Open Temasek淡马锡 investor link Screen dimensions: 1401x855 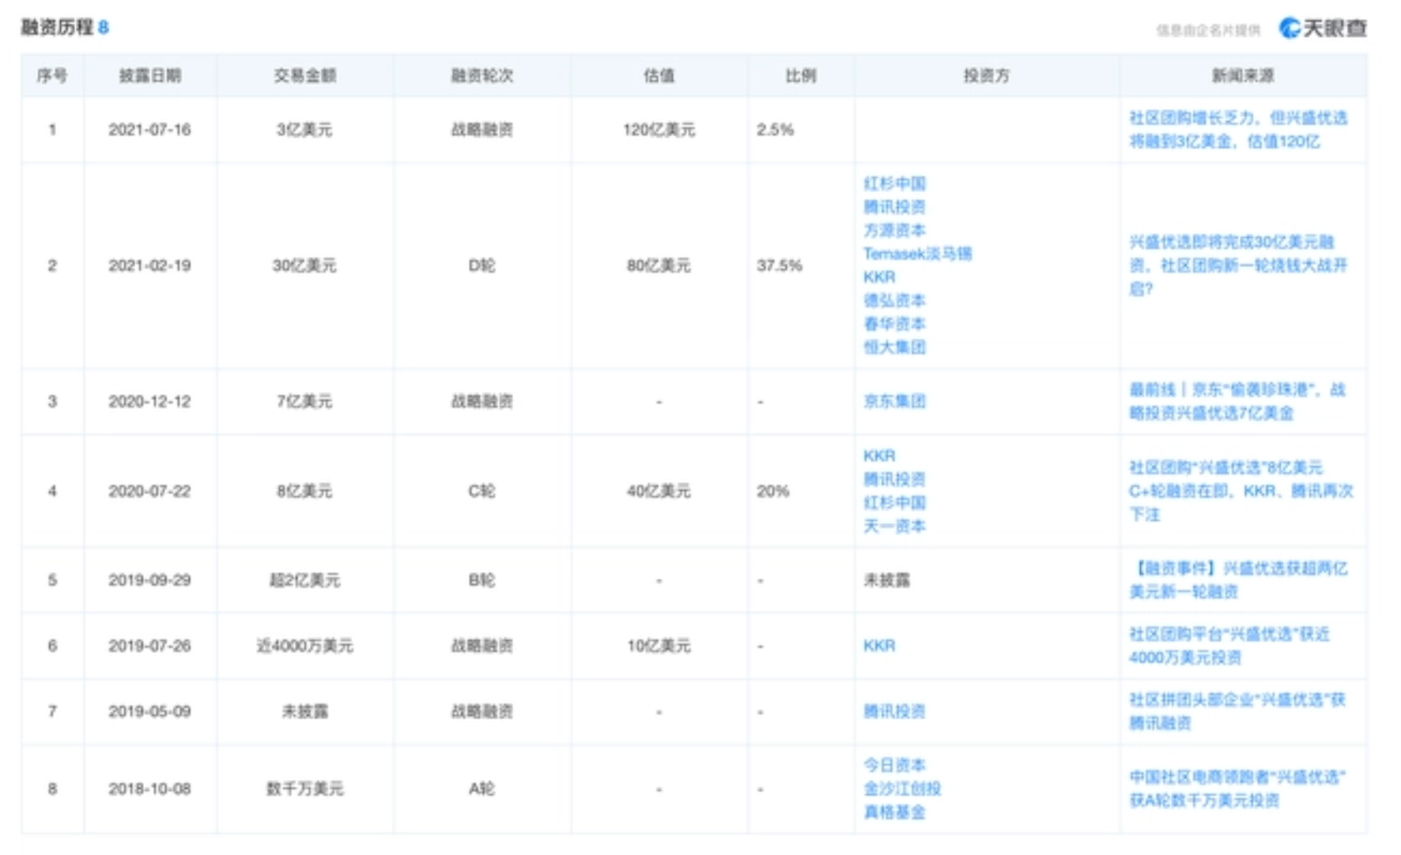pos(917,254)
